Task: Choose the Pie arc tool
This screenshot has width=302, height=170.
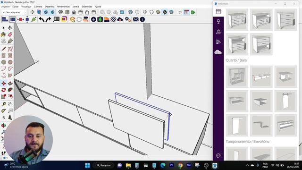Action: (x=10, y=76)
